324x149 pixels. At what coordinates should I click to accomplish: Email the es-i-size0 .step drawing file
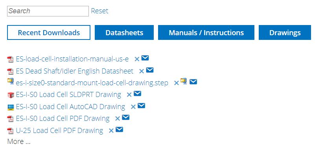click(x=193, y=82)
